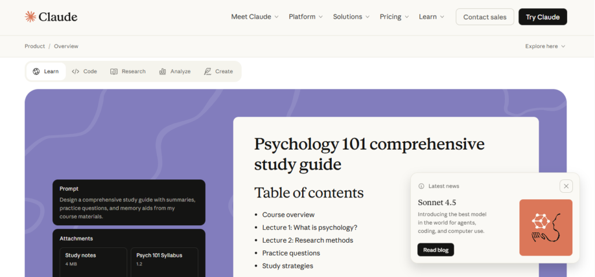Open the Learn menu in top navigation

tap(431, 17)
